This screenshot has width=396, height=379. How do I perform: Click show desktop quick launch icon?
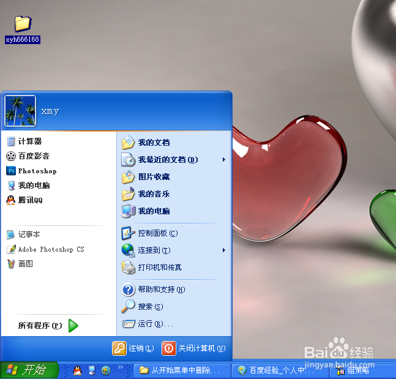click(92, 370)
